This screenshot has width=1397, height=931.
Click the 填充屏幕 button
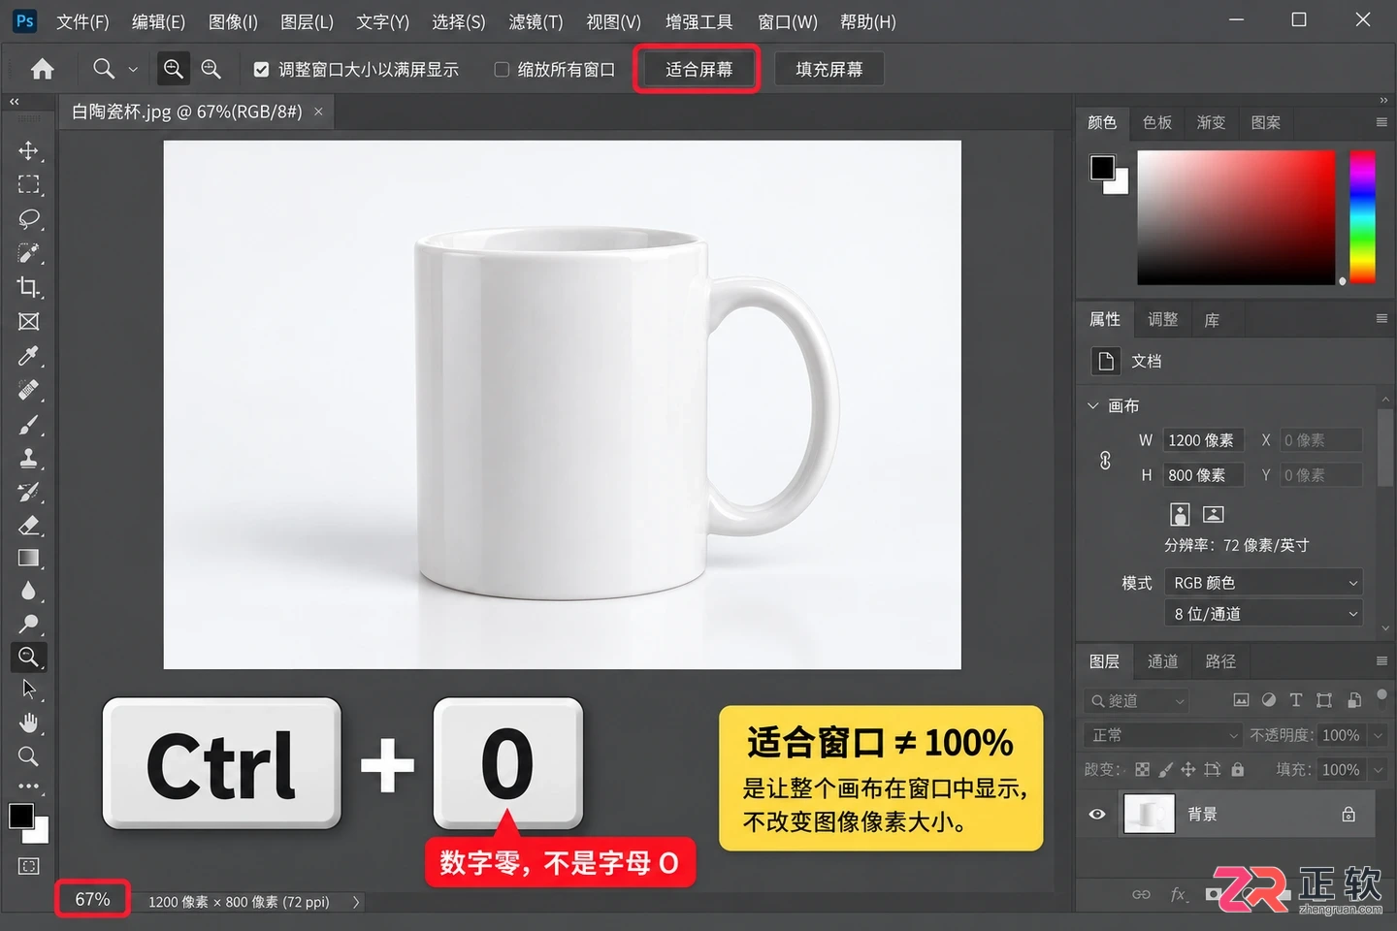[x=828, y=69]
